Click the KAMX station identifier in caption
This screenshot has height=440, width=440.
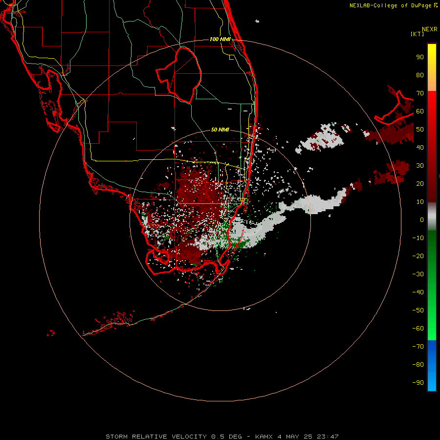click(264, 437)
